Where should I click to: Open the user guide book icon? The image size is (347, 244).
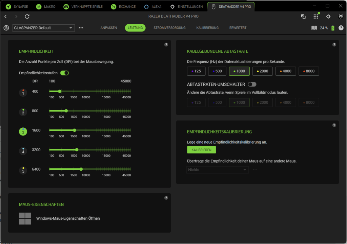[314, 28]
